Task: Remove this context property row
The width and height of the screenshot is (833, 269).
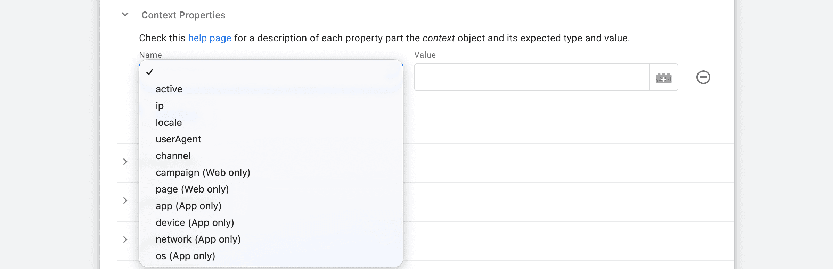Action: pyautogui.click(x=703, y=77)
